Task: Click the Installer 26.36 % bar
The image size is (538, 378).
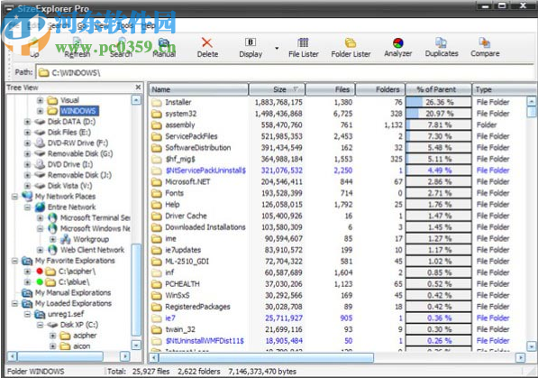Action: click(x=439, y=102)
